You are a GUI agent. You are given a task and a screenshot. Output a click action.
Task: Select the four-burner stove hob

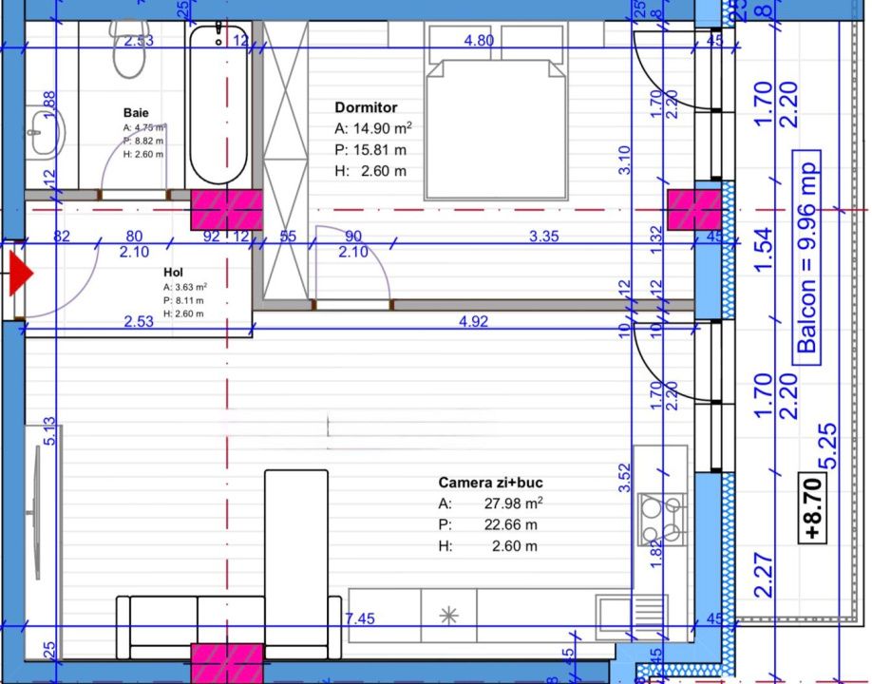(661, 519)
